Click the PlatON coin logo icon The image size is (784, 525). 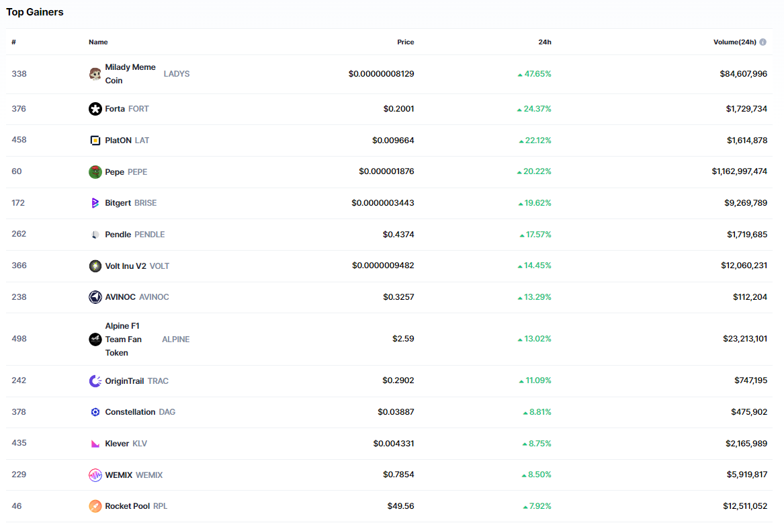click(x=95, y=140)
